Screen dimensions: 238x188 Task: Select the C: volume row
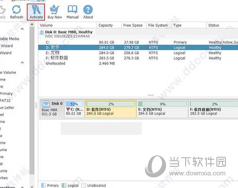pos(138,42)
